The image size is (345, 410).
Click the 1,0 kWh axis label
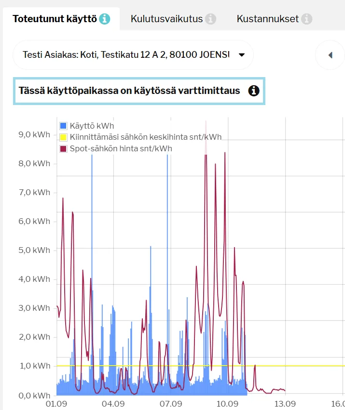coord(35,366)
